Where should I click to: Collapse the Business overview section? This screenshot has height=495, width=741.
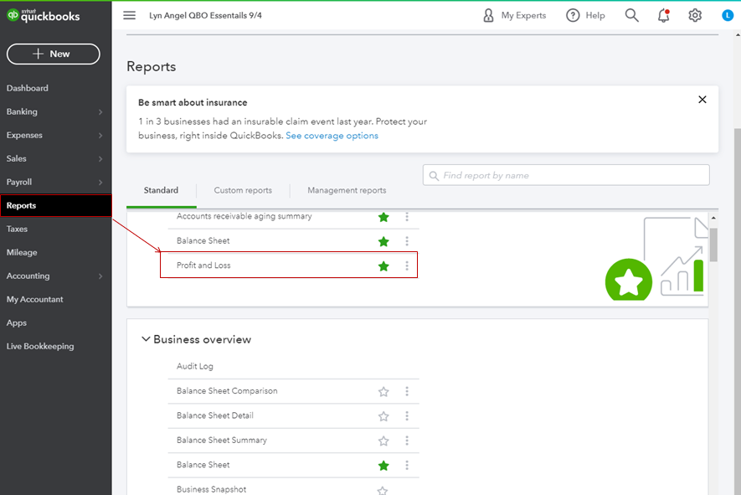(146, 339)
